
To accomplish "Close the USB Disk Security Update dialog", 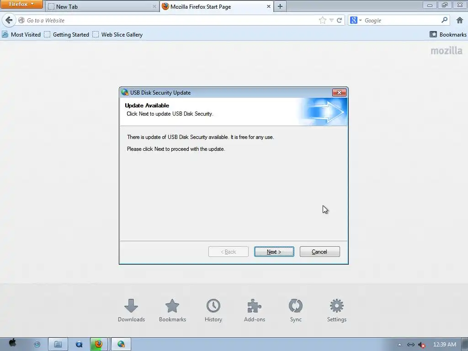I will 340,92.
